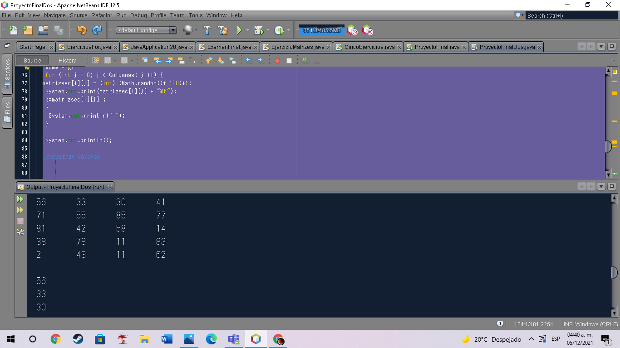Click the globe browser icon
The height and width of the screenshot is (348, 620).
(x=187, y=30)
